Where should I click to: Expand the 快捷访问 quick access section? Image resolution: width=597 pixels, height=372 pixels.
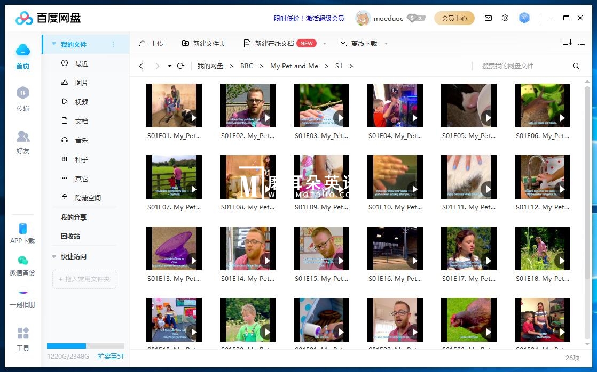[x=54, y=257]
